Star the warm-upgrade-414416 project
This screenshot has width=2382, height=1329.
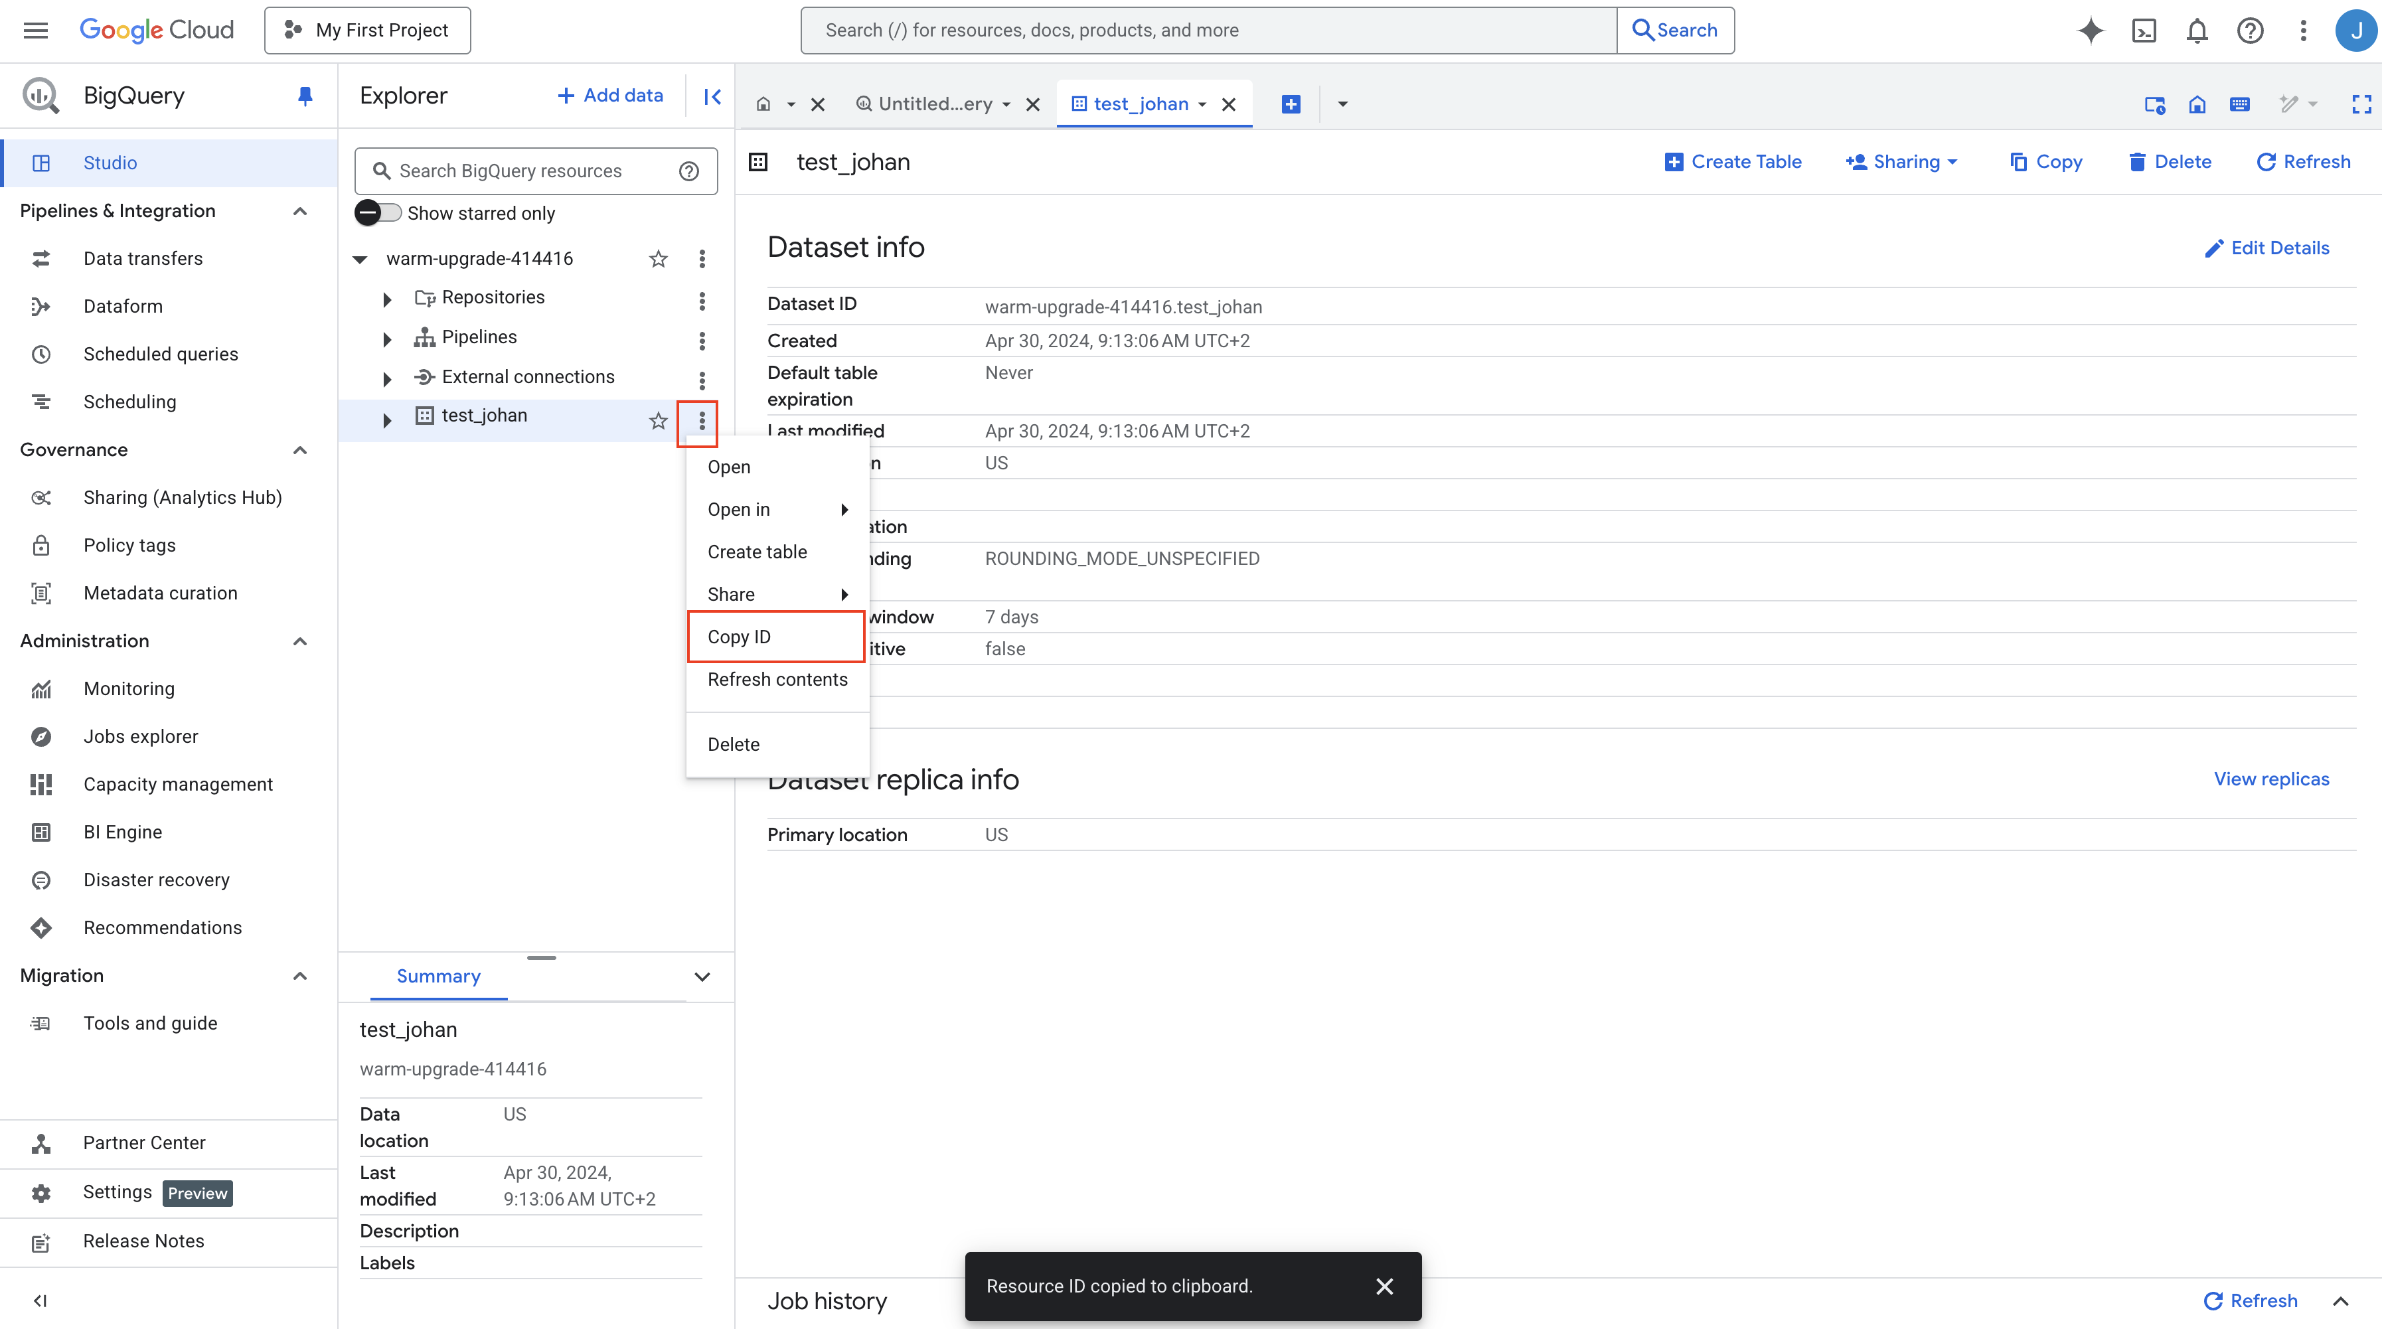coord(659,259)
